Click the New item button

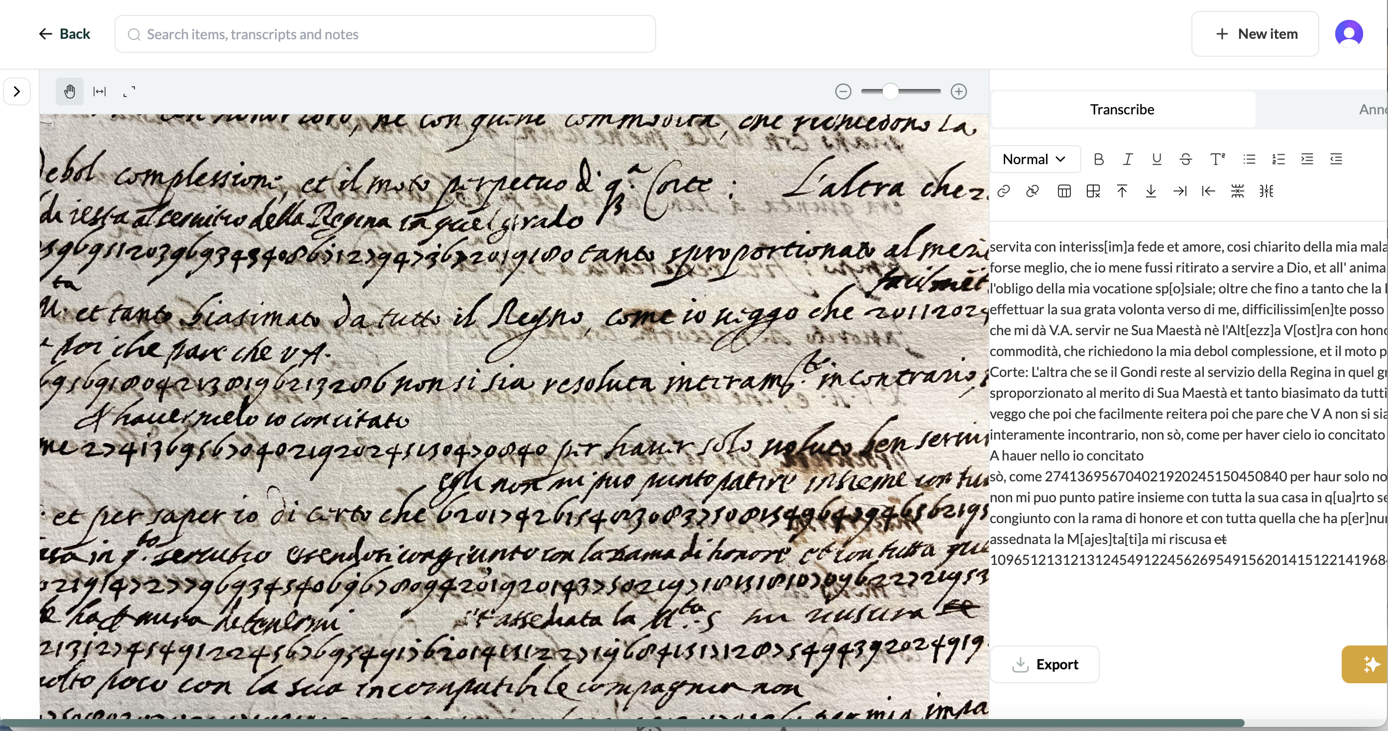pos(1255,34)
